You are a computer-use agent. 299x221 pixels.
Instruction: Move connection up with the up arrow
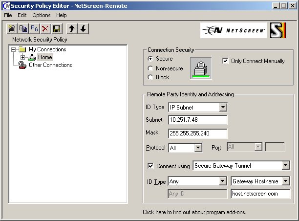(72, 29)
